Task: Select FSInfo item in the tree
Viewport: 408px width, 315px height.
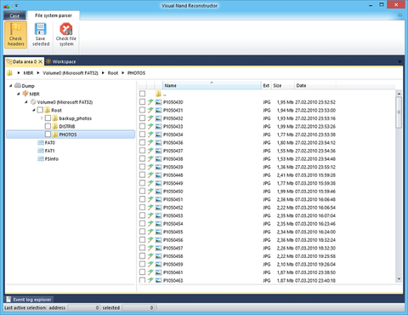Action: coord(48,158)
